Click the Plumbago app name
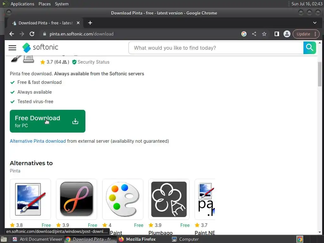This screenshot has width=324, height=243. [160, 233]
